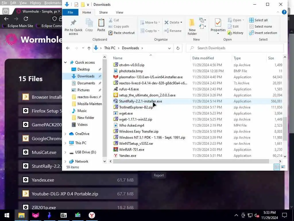Screen dimensions: 294x221
Task: Select Documents in navigation pane
Action: tap(86, 83)
